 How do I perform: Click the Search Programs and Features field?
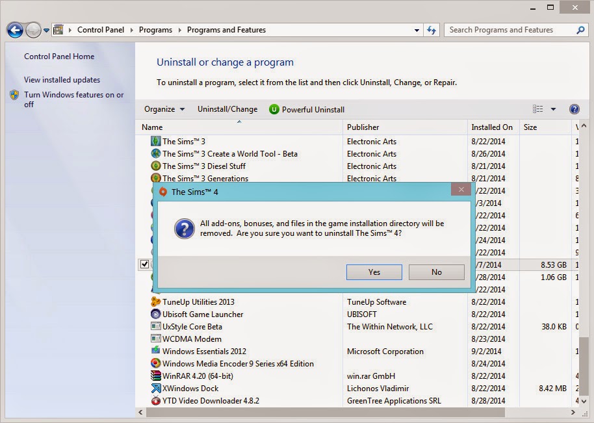517,30
